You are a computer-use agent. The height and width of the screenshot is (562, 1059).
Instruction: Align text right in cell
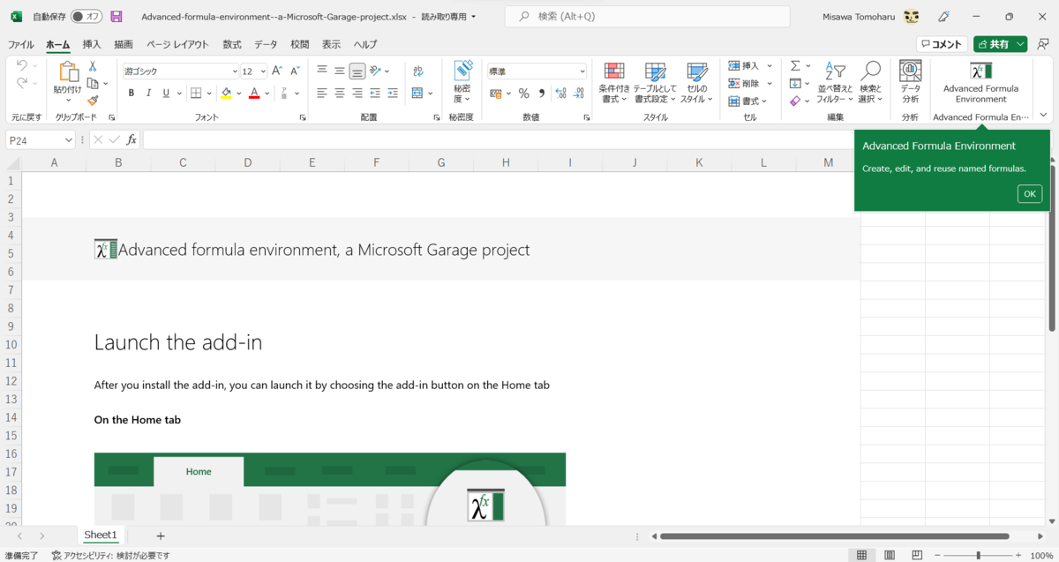[x=357, y=93]
